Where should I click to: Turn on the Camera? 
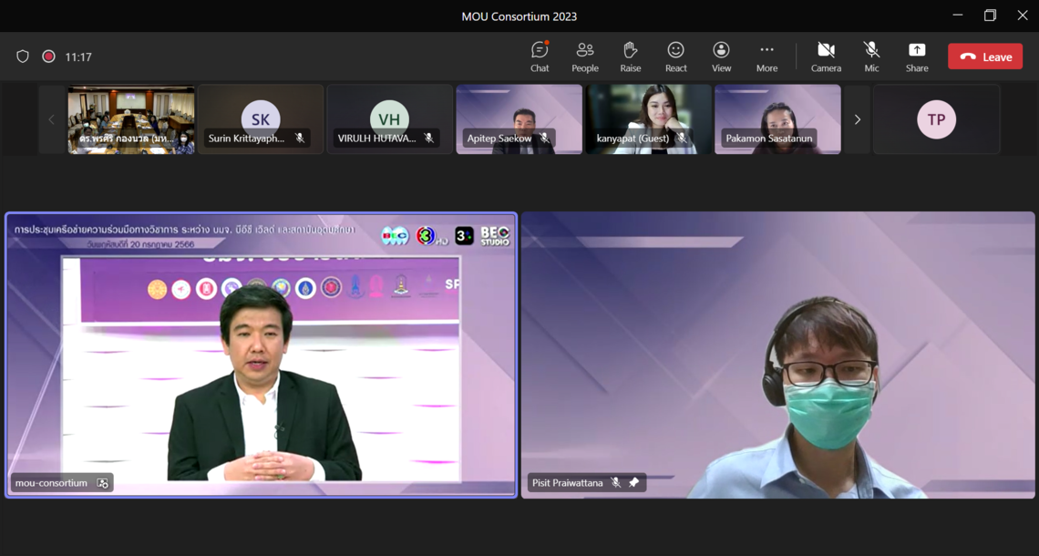826,56
